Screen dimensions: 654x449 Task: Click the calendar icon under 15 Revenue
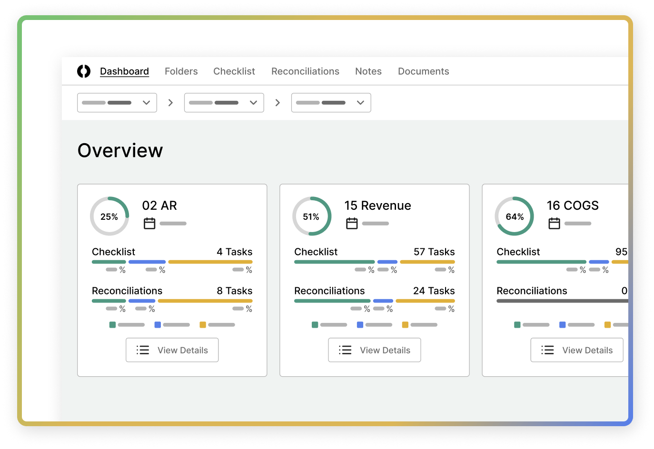pyautogui.click(x=352, y=223)
